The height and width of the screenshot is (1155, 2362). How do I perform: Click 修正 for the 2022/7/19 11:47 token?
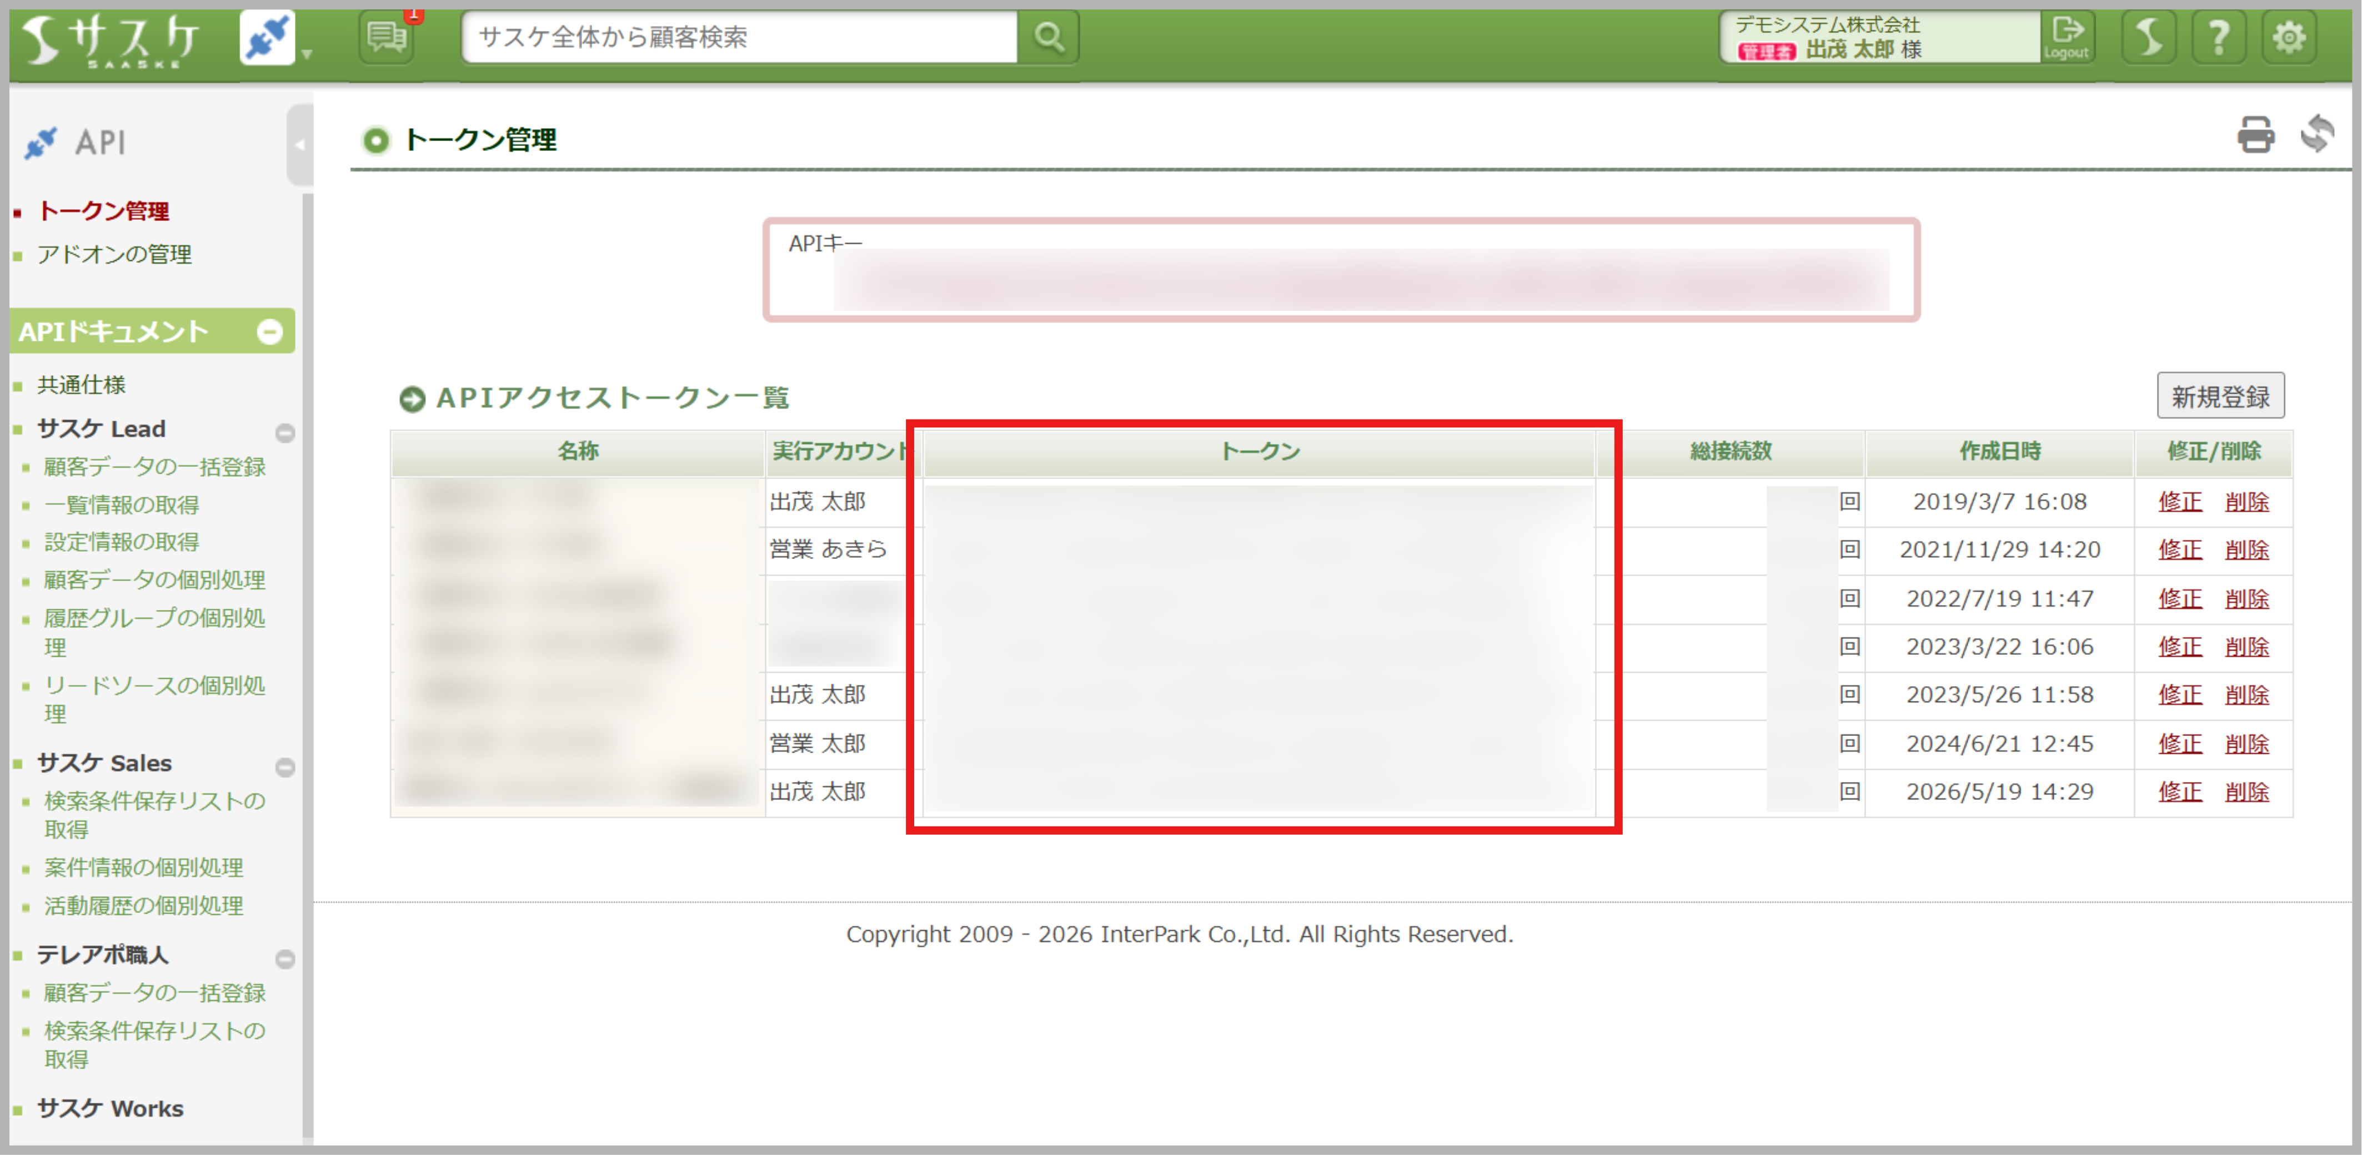tap(2179, 599)
